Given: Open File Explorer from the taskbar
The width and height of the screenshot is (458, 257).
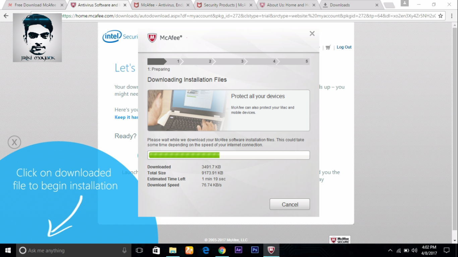Looking at the screenshot, I should tap(172, 250).
